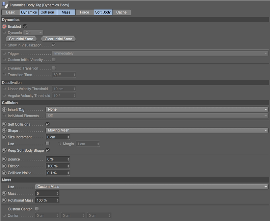Toggle Keep Soft Body Shape checkbox
270x221 pixels.
(47, 150)
